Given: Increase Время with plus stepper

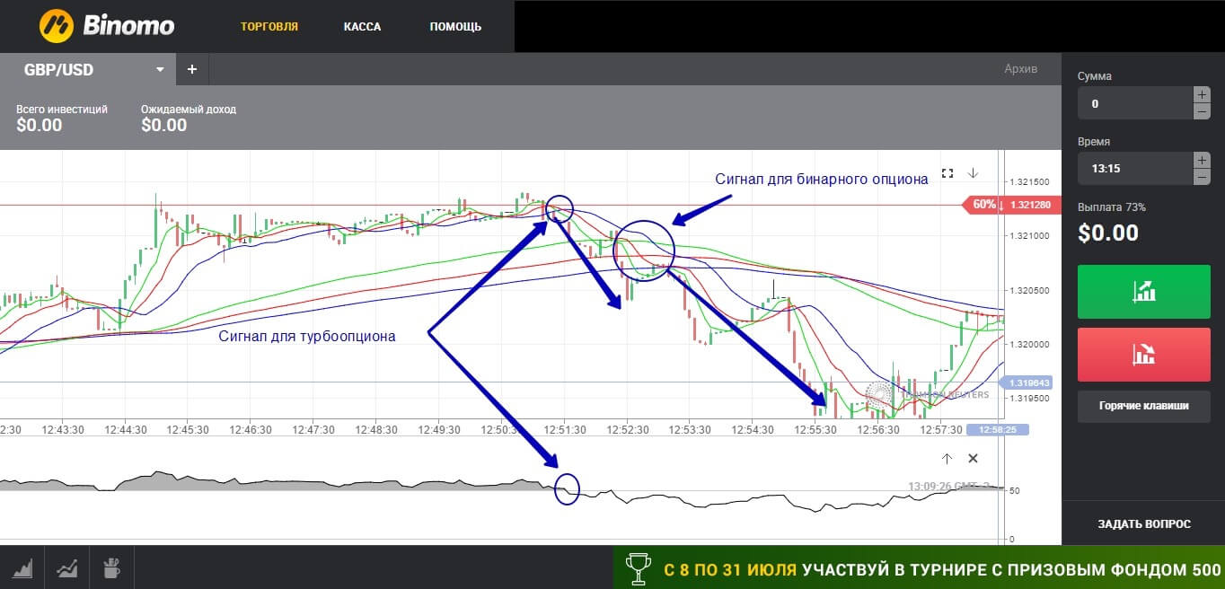Looking at the screenshot, I should click(1202, 160).
